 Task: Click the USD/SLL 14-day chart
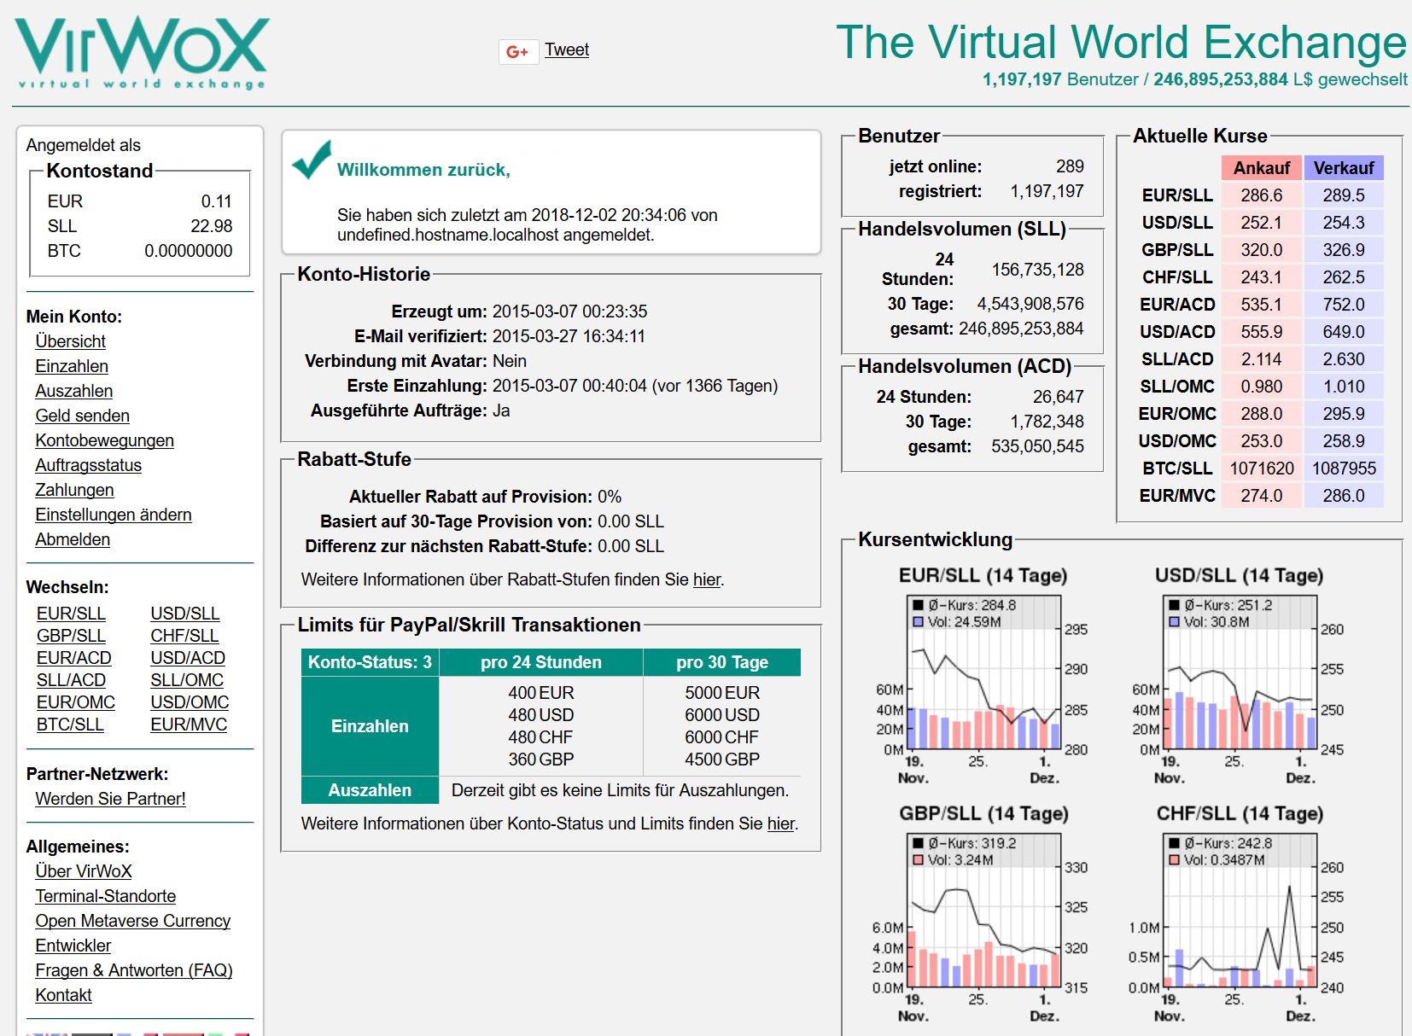1239,675
